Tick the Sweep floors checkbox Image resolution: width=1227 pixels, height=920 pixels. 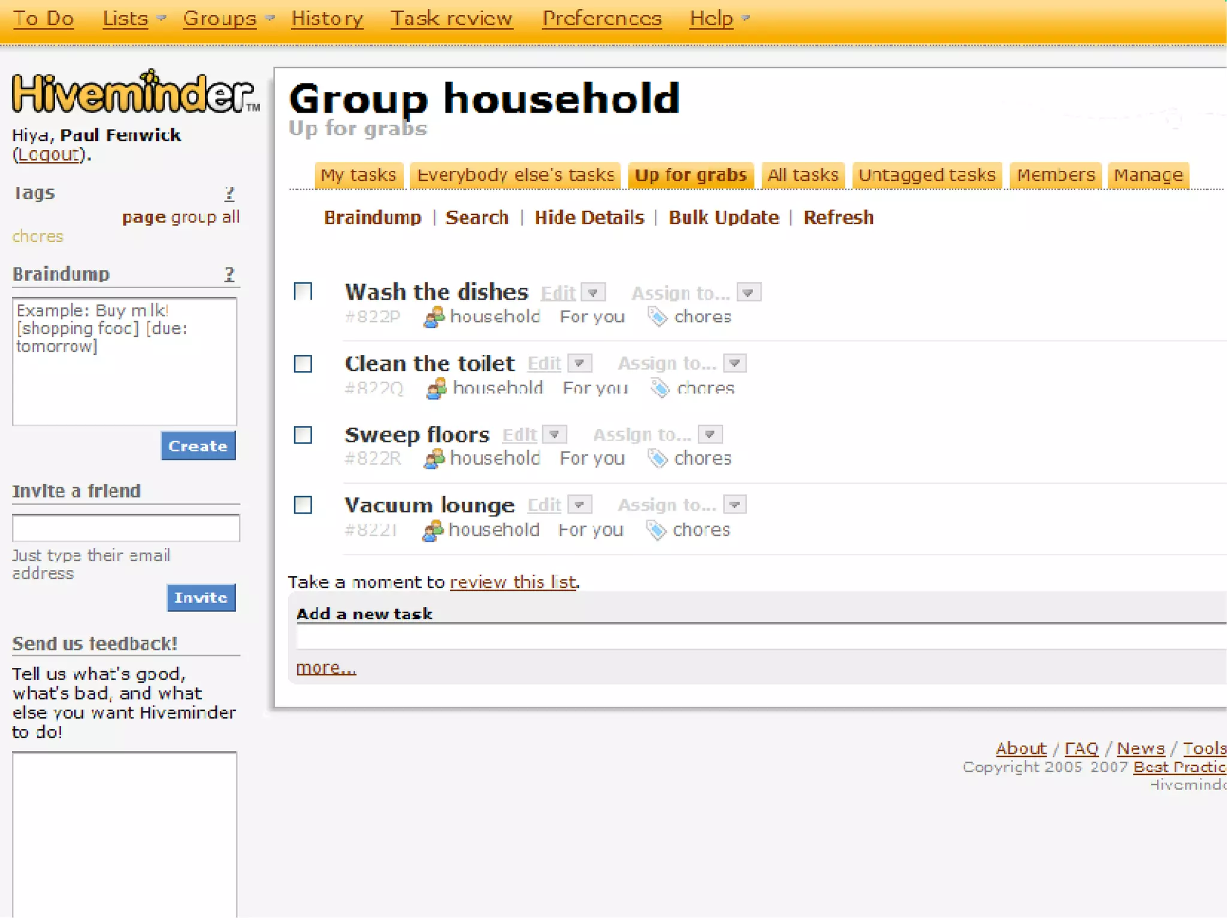click(303, 435)
